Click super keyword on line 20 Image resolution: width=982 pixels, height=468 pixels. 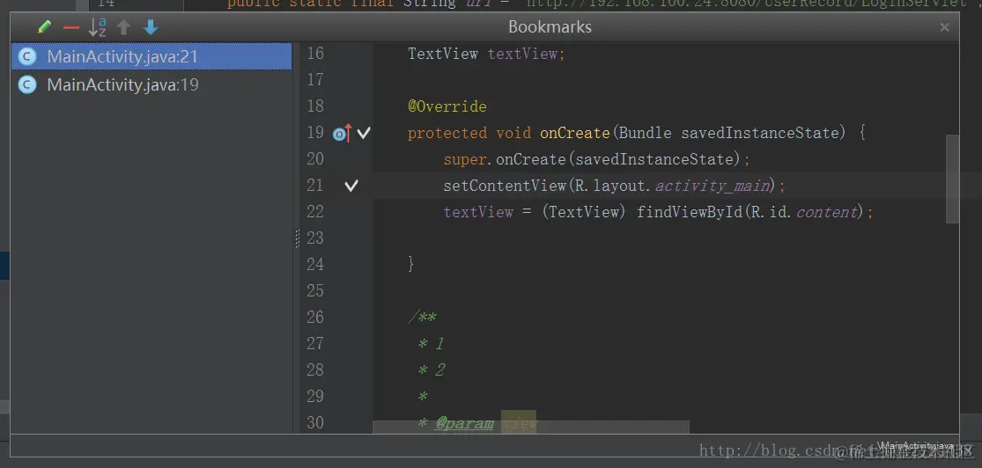tap(465, 159)
